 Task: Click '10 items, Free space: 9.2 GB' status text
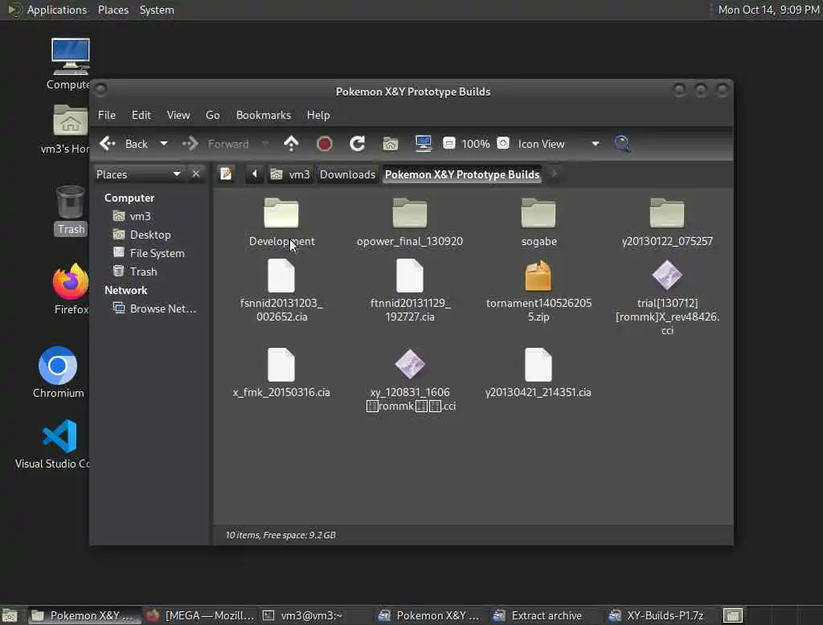280,535
